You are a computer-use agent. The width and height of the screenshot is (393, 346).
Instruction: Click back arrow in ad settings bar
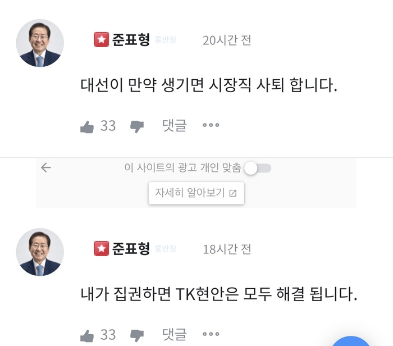click(x=46, y=167)
